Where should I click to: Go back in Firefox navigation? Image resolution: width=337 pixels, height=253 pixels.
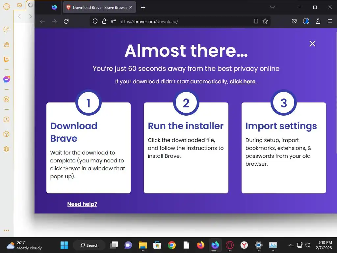(x=42, y=21)
